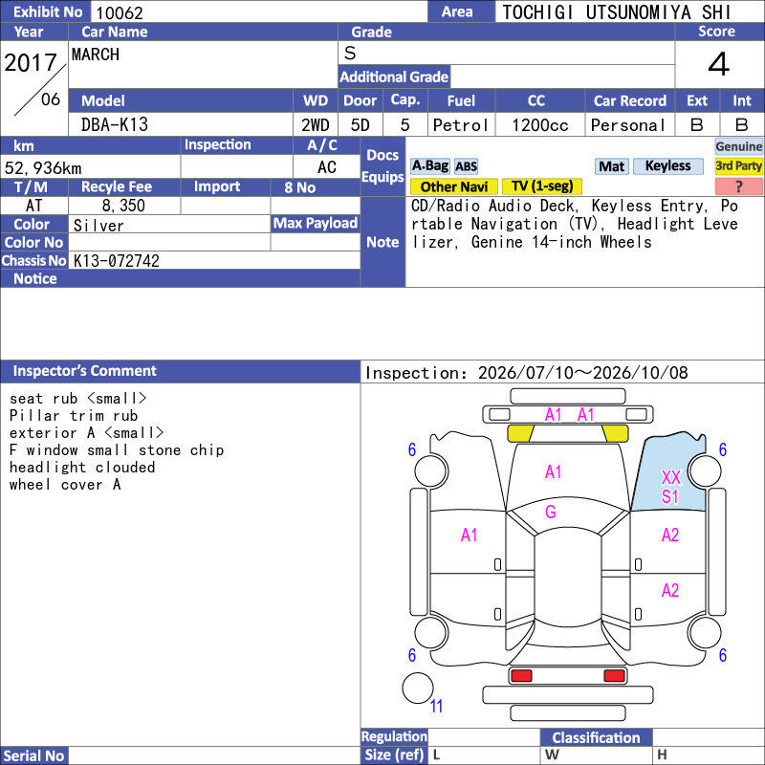Click the yellow Other Navi badge
Viewport: 765px width, 765px height.
[453, 186]
